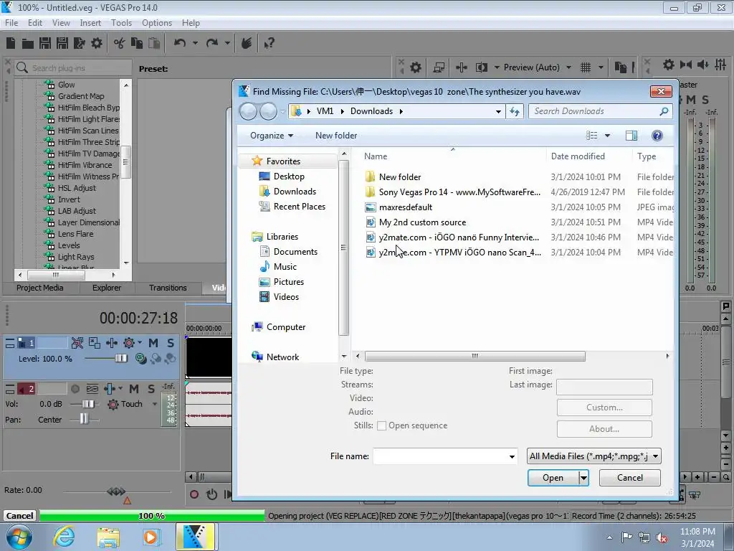Open the All Media Files filter dropdown

[x=655, y=456]
